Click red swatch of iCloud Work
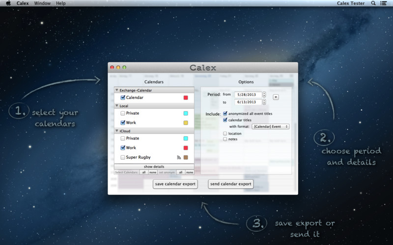The image size is (393, 245). (x=186, y=148)
